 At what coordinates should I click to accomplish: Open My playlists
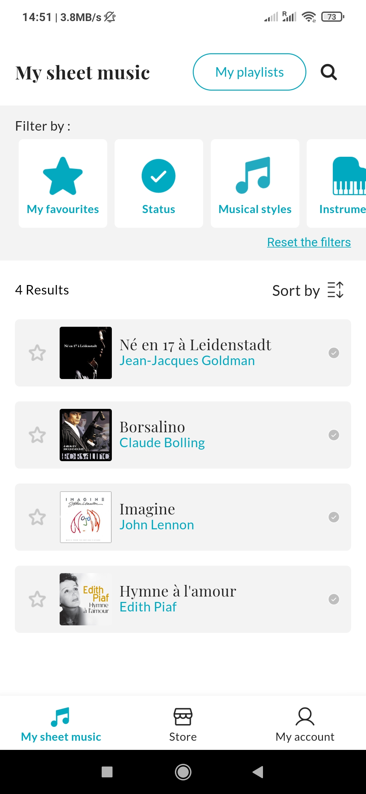(249, 72)
